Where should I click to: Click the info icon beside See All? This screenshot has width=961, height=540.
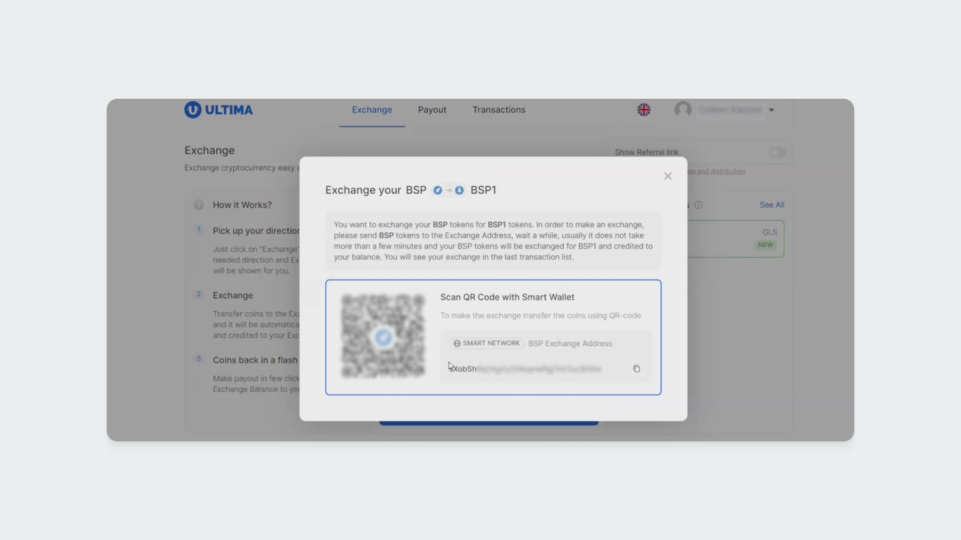click(x=698, y=205)
